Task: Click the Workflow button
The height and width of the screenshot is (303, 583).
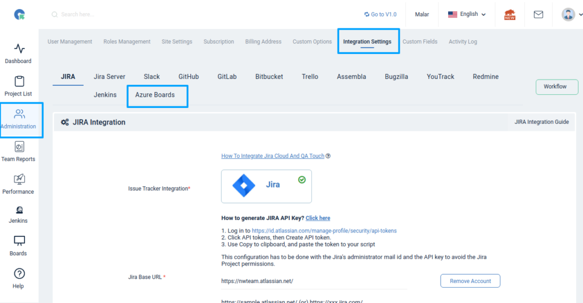Action: (x=556, y=87)
